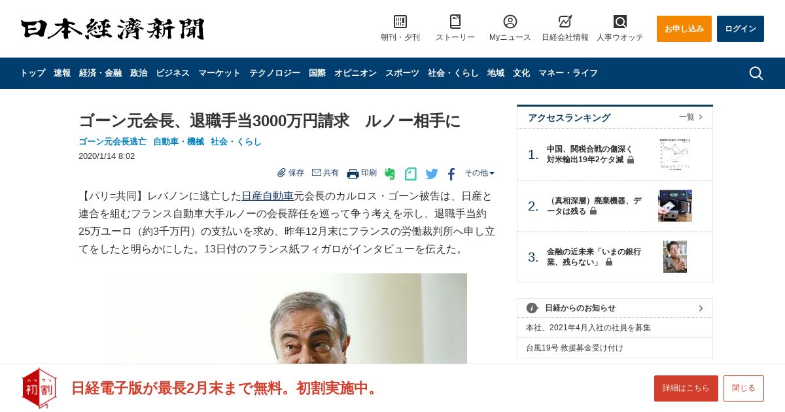Click the Ghosn article photo
The image size is (785, 412).
287,318
